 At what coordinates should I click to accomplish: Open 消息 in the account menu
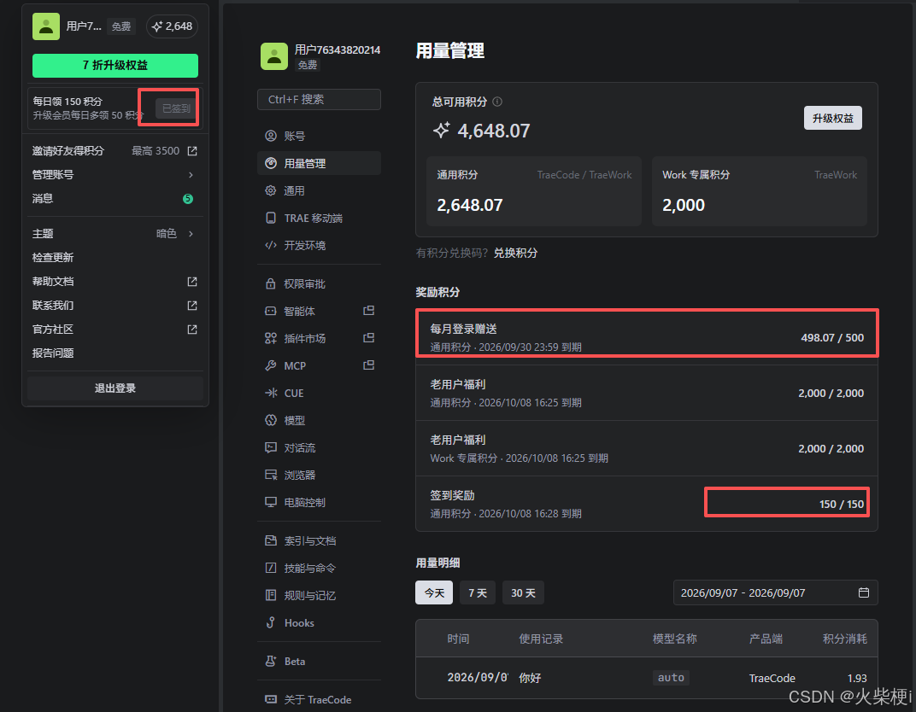point(114,199)
